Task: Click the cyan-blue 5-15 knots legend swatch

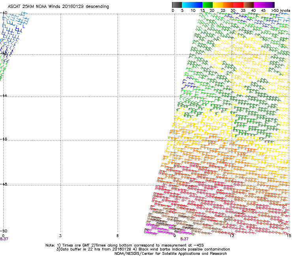Action: tap(192, 5)
